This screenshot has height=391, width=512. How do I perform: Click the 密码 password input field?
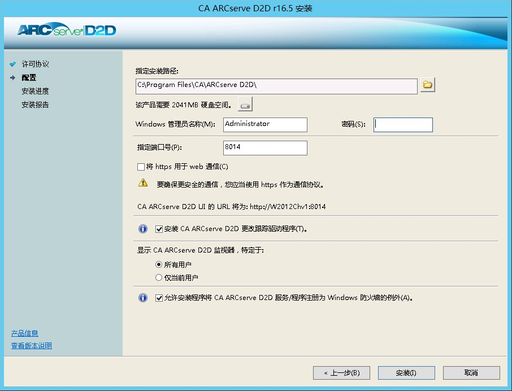(403, 124)
